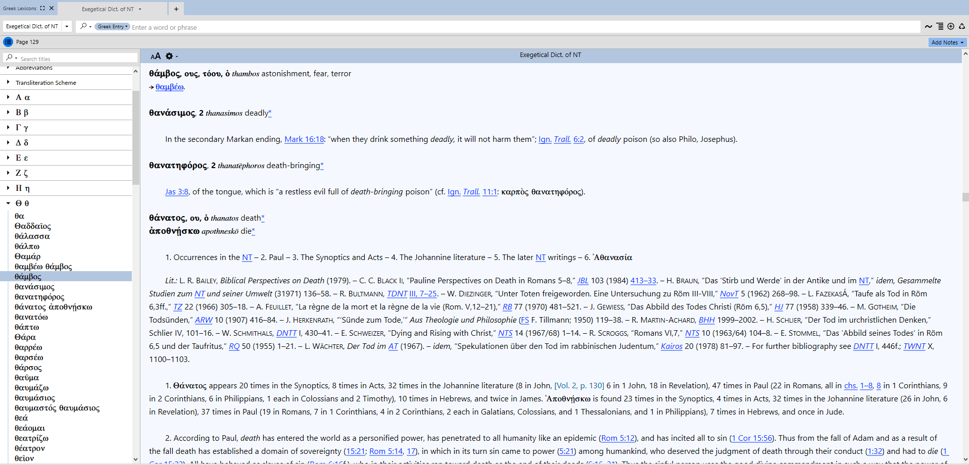This screenshot has width=969, height=465.
Task: Open a new tab with plus button
Action: (176, 9)
